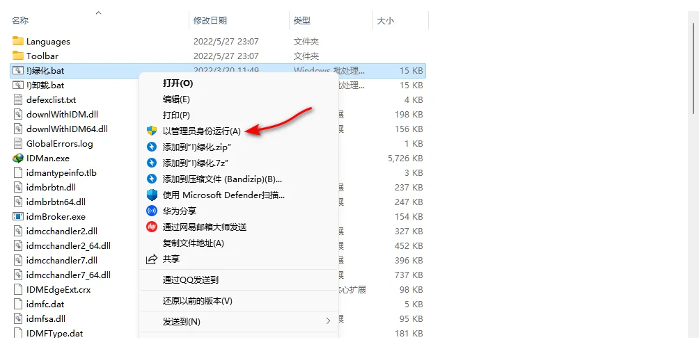
Task: Click the share arrow icon beside 共享
Action: pyautogui.click(x=152, y=259)
